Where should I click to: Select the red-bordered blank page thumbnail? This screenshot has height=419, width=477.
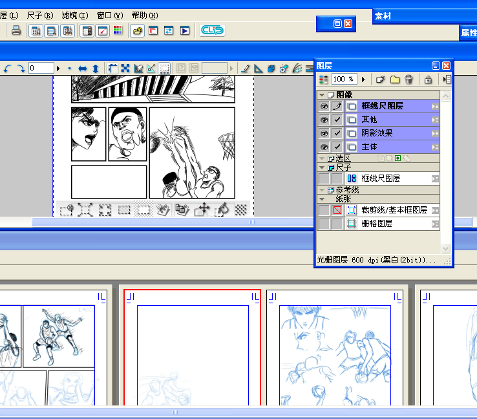[192, 347]
